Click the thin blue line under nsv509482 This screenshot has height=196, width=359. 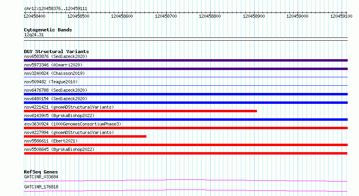[186, 85]
